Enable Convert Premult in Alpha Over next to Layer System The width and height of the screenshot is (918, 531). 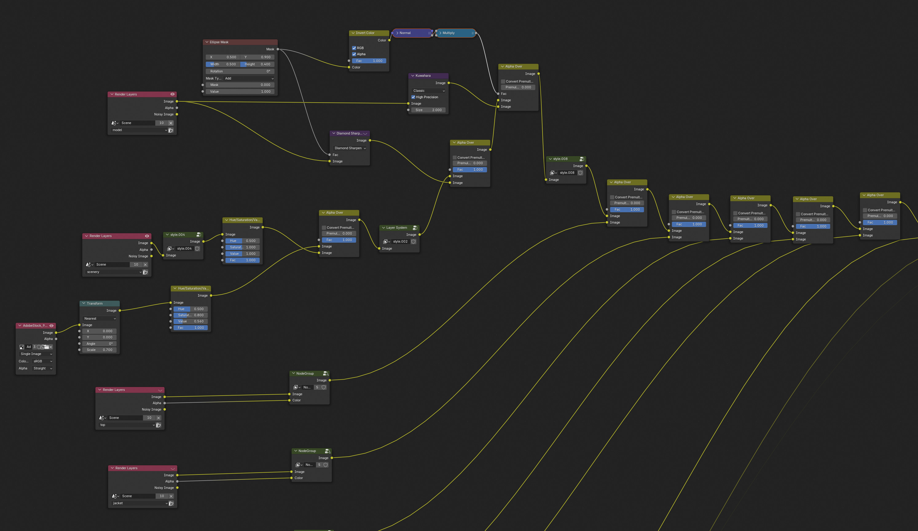coord(455,158)
